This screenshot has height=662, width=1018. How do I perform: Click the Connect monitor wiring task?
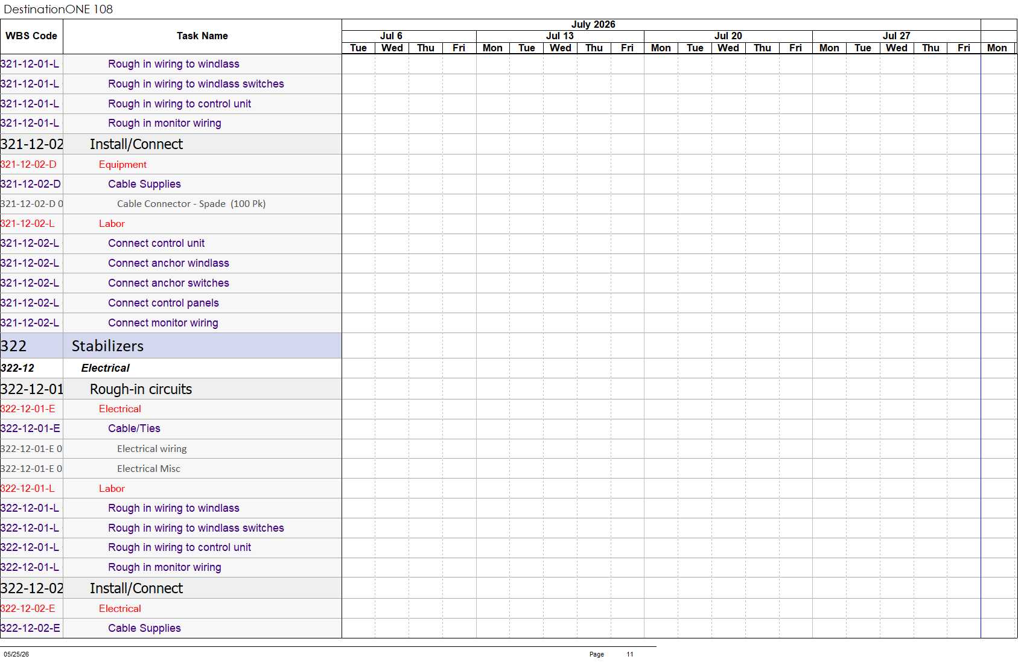pos(163,323)
